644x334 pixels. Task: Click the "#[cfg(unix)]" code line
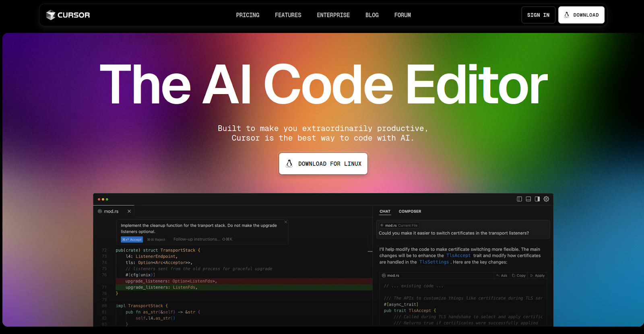[x=140, y=275]
